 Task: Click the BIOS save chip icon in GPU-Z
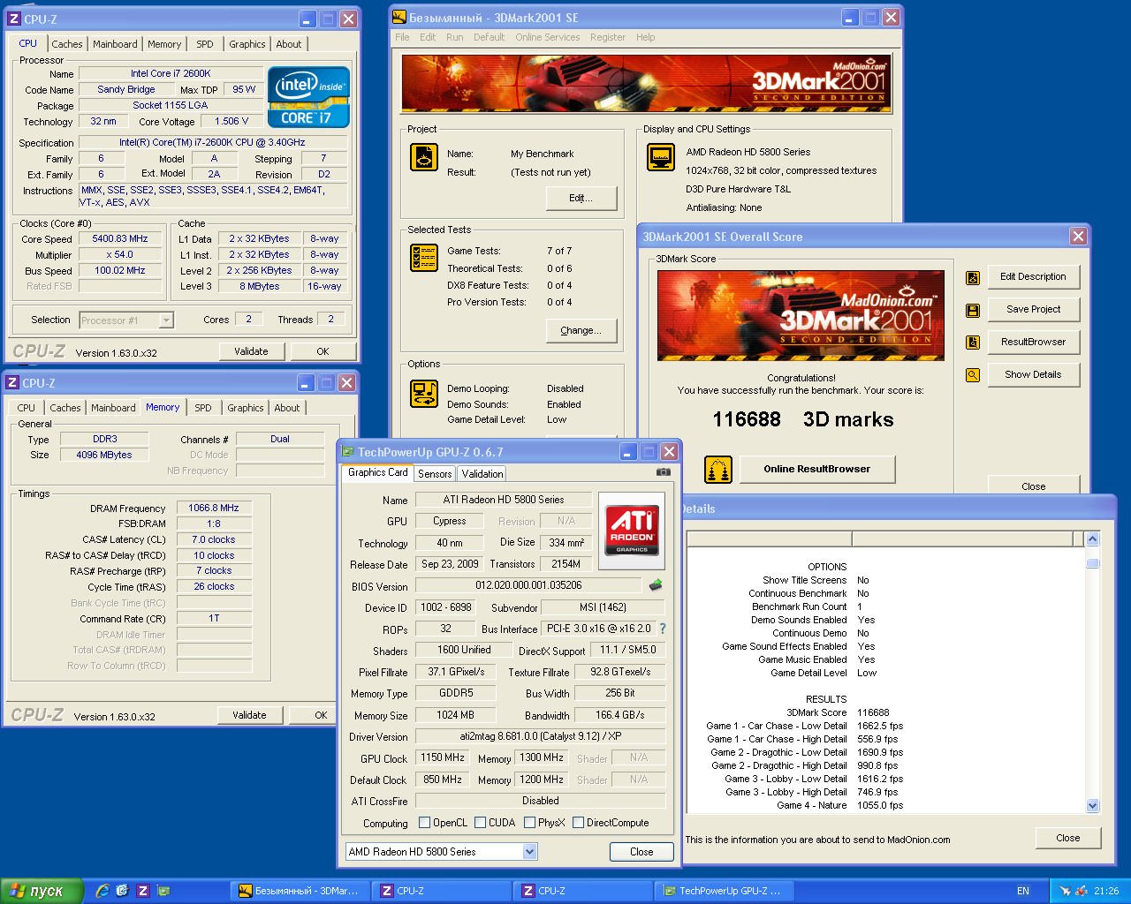click(656, 585)
